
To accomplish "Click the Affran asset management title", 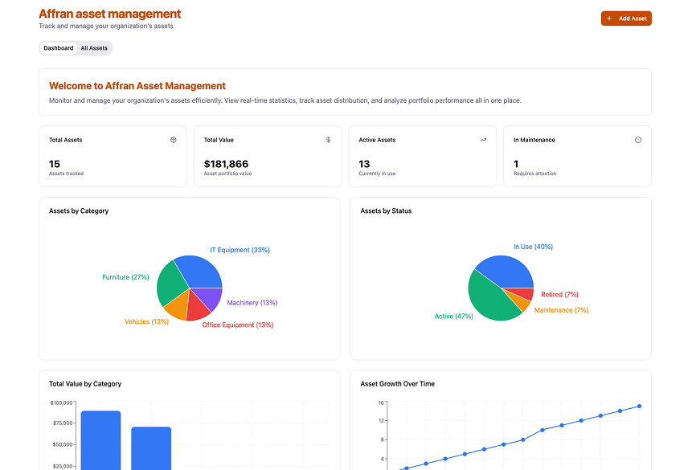I will [110, 14].
